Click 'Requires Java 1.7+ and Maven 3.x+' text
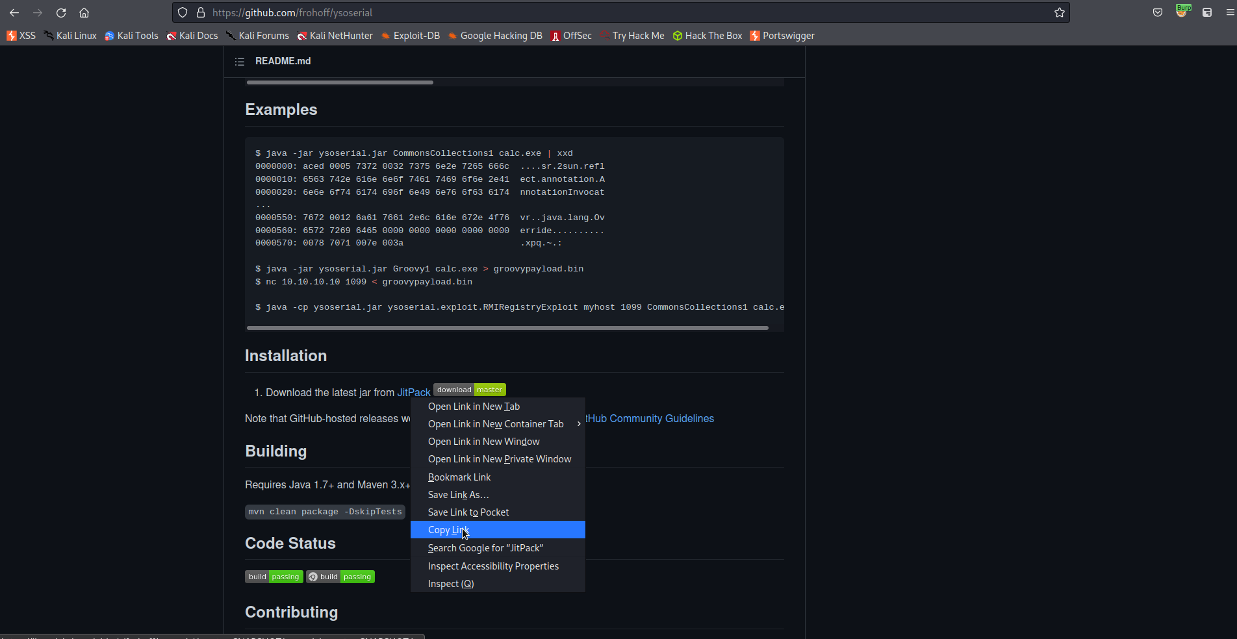Image resolution: width=1237 pixels, height=639 pixels. [327, 484]
